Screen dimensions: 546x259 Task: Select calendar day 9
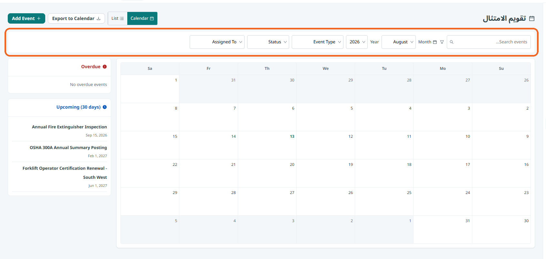(x=501, y=145)
